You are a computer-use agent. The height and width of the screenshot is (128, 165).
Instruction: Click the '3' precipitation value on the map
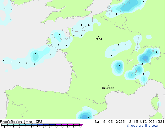point(136,2)
